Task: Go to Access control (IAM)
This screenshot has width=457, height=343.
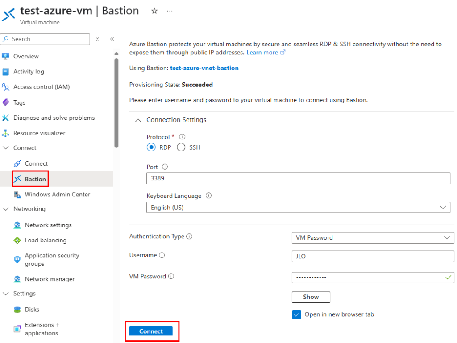Action: (x=42, y=87)
